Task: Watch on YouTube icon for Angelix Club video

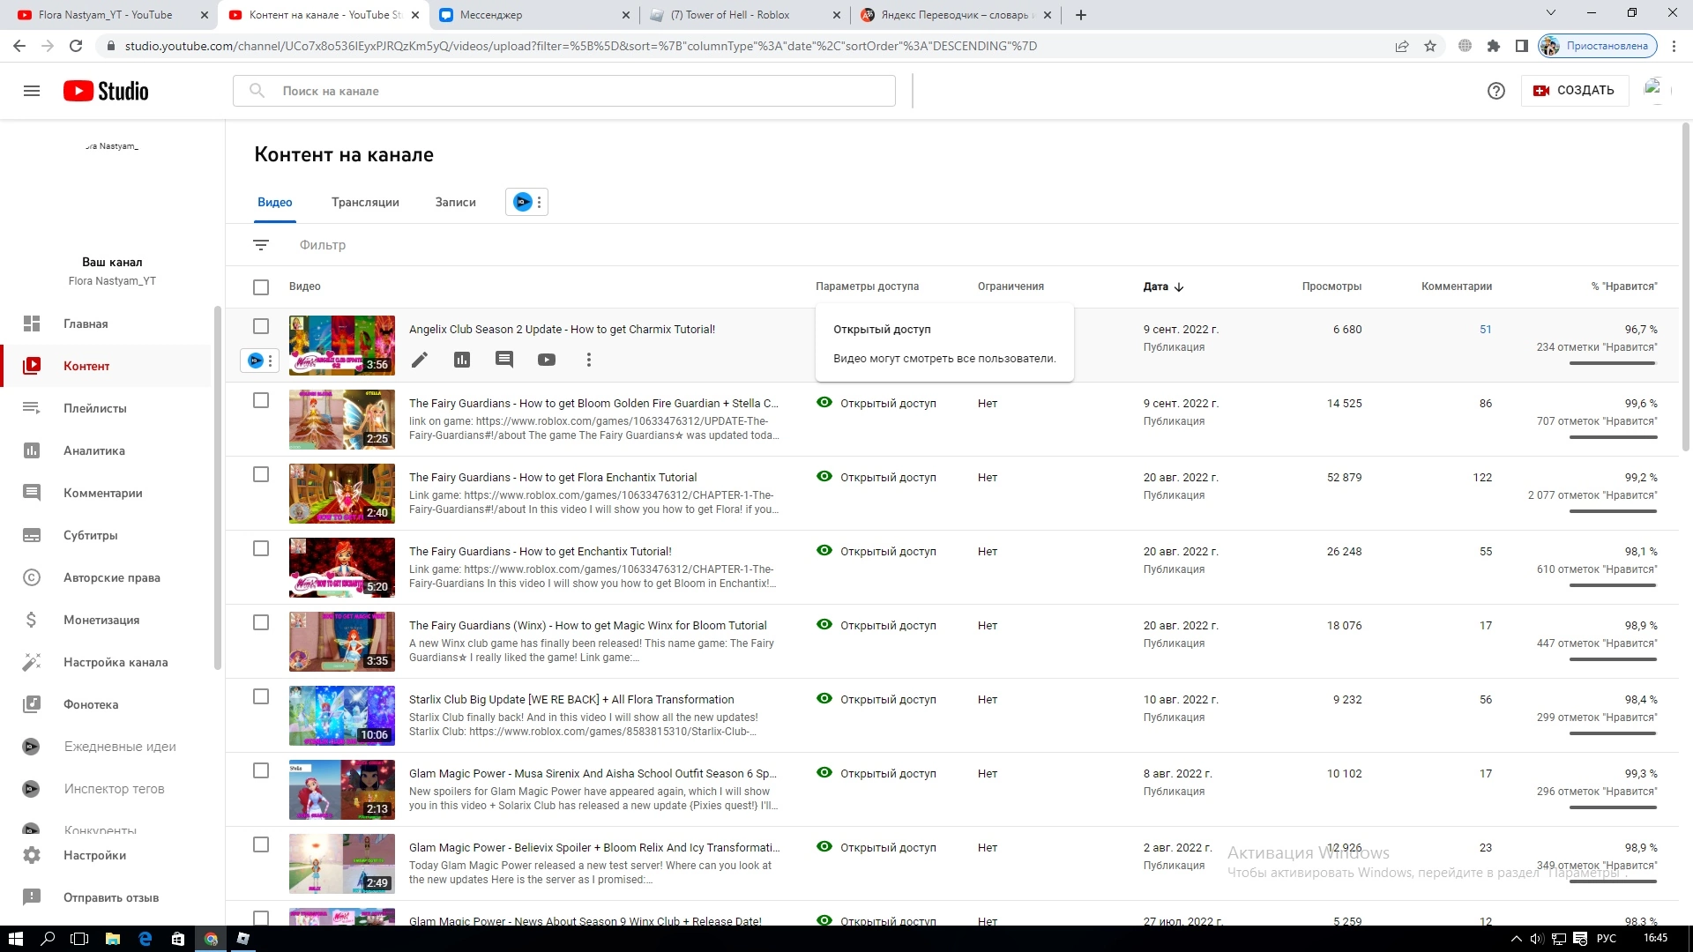Action: click(x=547, y=360)
